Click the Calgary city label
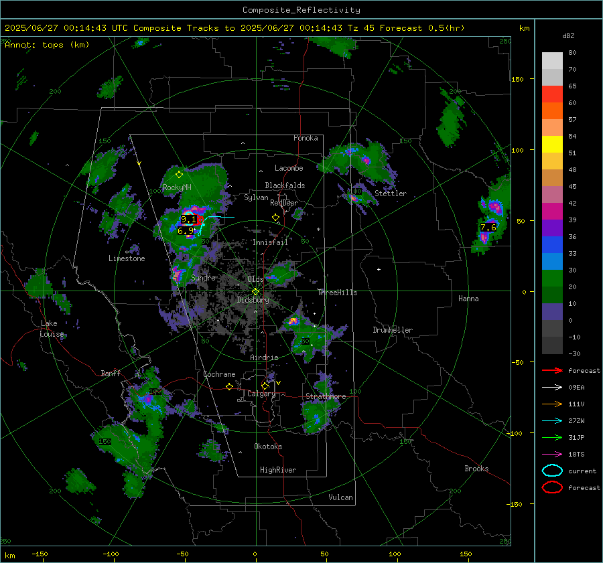The width and height of the screenshot is (603, 563). 261,394
